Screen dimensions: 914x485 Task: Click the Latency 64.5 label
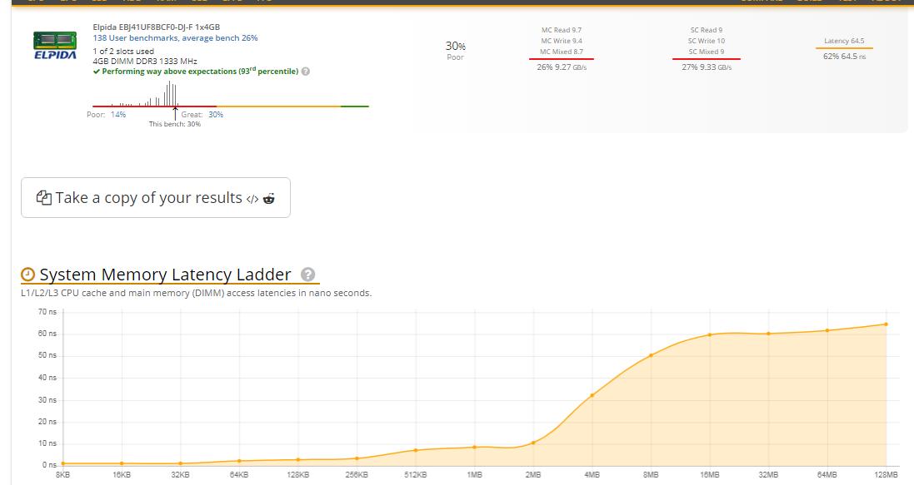(x=844, y=41)
